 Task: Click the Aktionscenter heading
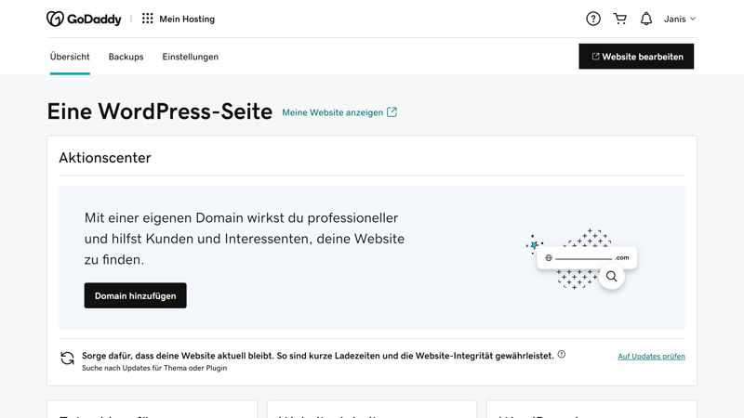(x=105, y=158)
